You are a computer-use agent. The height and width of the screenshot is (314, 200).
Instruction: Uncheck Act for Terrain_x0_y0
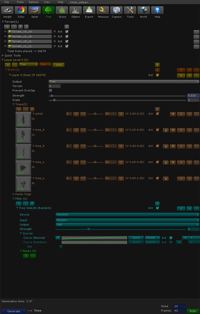67,32
